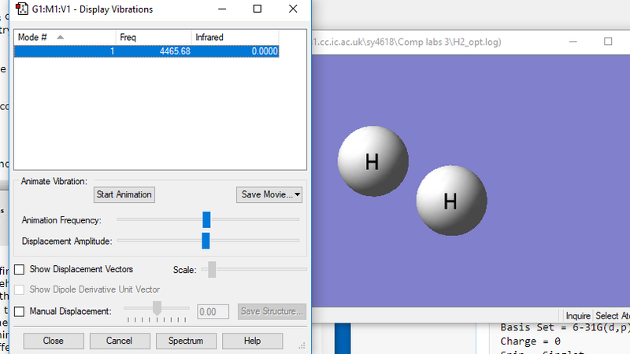
Task: Click the Save Structure button
Action: 272,312
